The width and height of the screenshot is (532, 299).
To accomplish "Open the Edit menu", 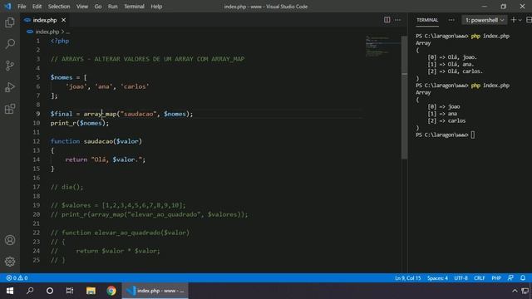I will 37,7.
